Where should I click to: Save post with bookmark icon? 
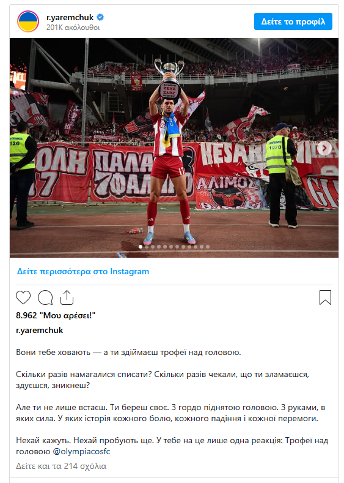(x=325, y=298)
